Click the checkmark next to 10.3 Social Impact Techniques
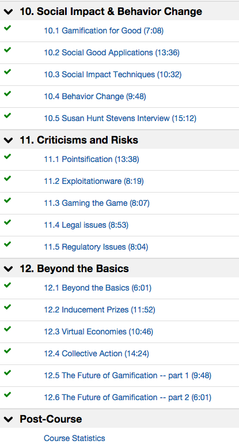 tap(7, 71)
